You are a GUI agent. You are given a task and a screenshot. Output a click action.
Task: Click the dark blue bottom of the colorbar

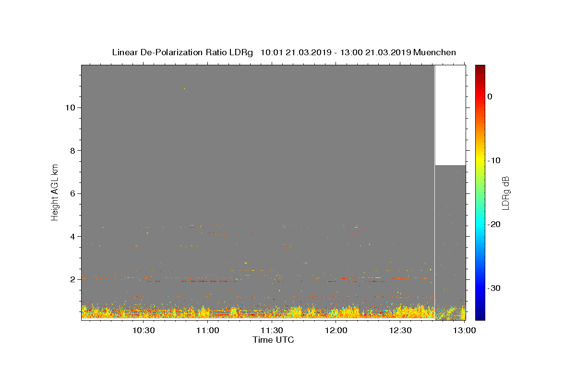coord(480,314)
